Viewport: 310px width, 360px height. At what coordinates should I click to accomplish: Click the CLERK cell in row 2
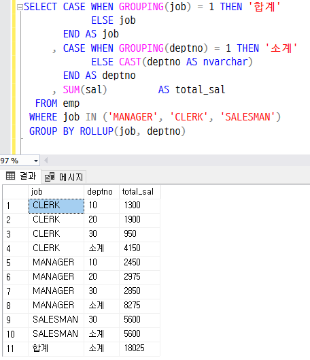point(56,220)
